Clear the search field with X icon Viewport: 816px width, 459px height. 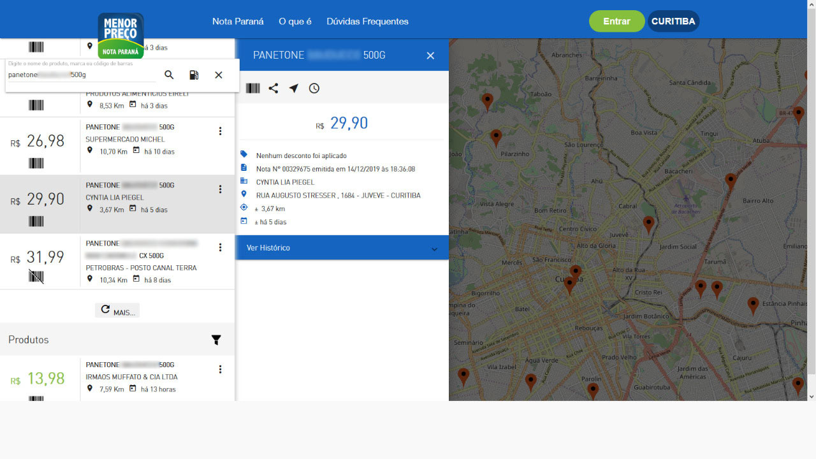[x=219, y=75]
